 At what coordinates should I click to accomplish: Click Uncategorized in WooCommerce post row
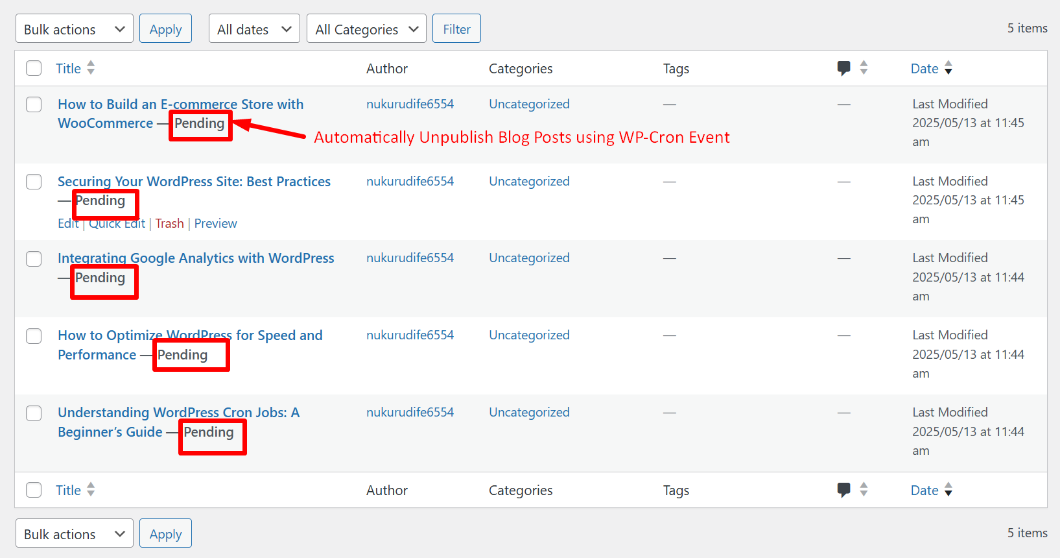click(x=529, y=104)
